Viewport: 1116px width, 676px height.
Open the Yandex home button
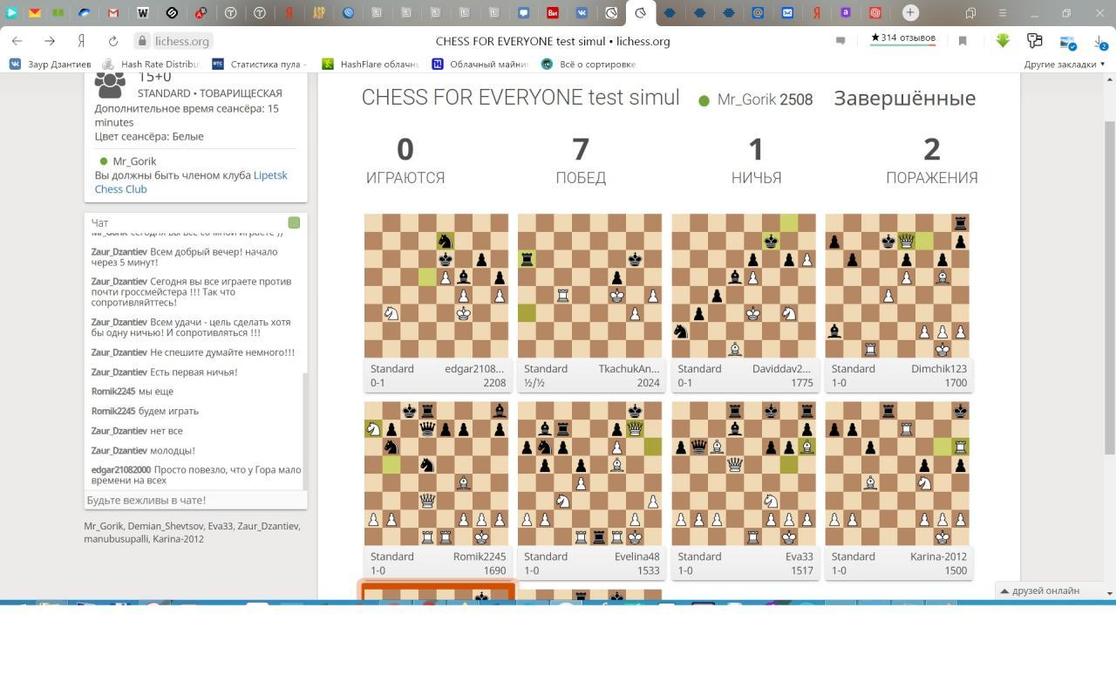[x=81, y=41]
